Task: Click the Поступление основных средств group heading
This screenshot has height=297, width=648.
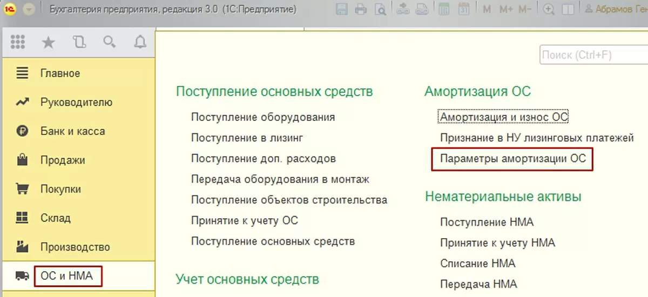Action: [x=274, y=92]
